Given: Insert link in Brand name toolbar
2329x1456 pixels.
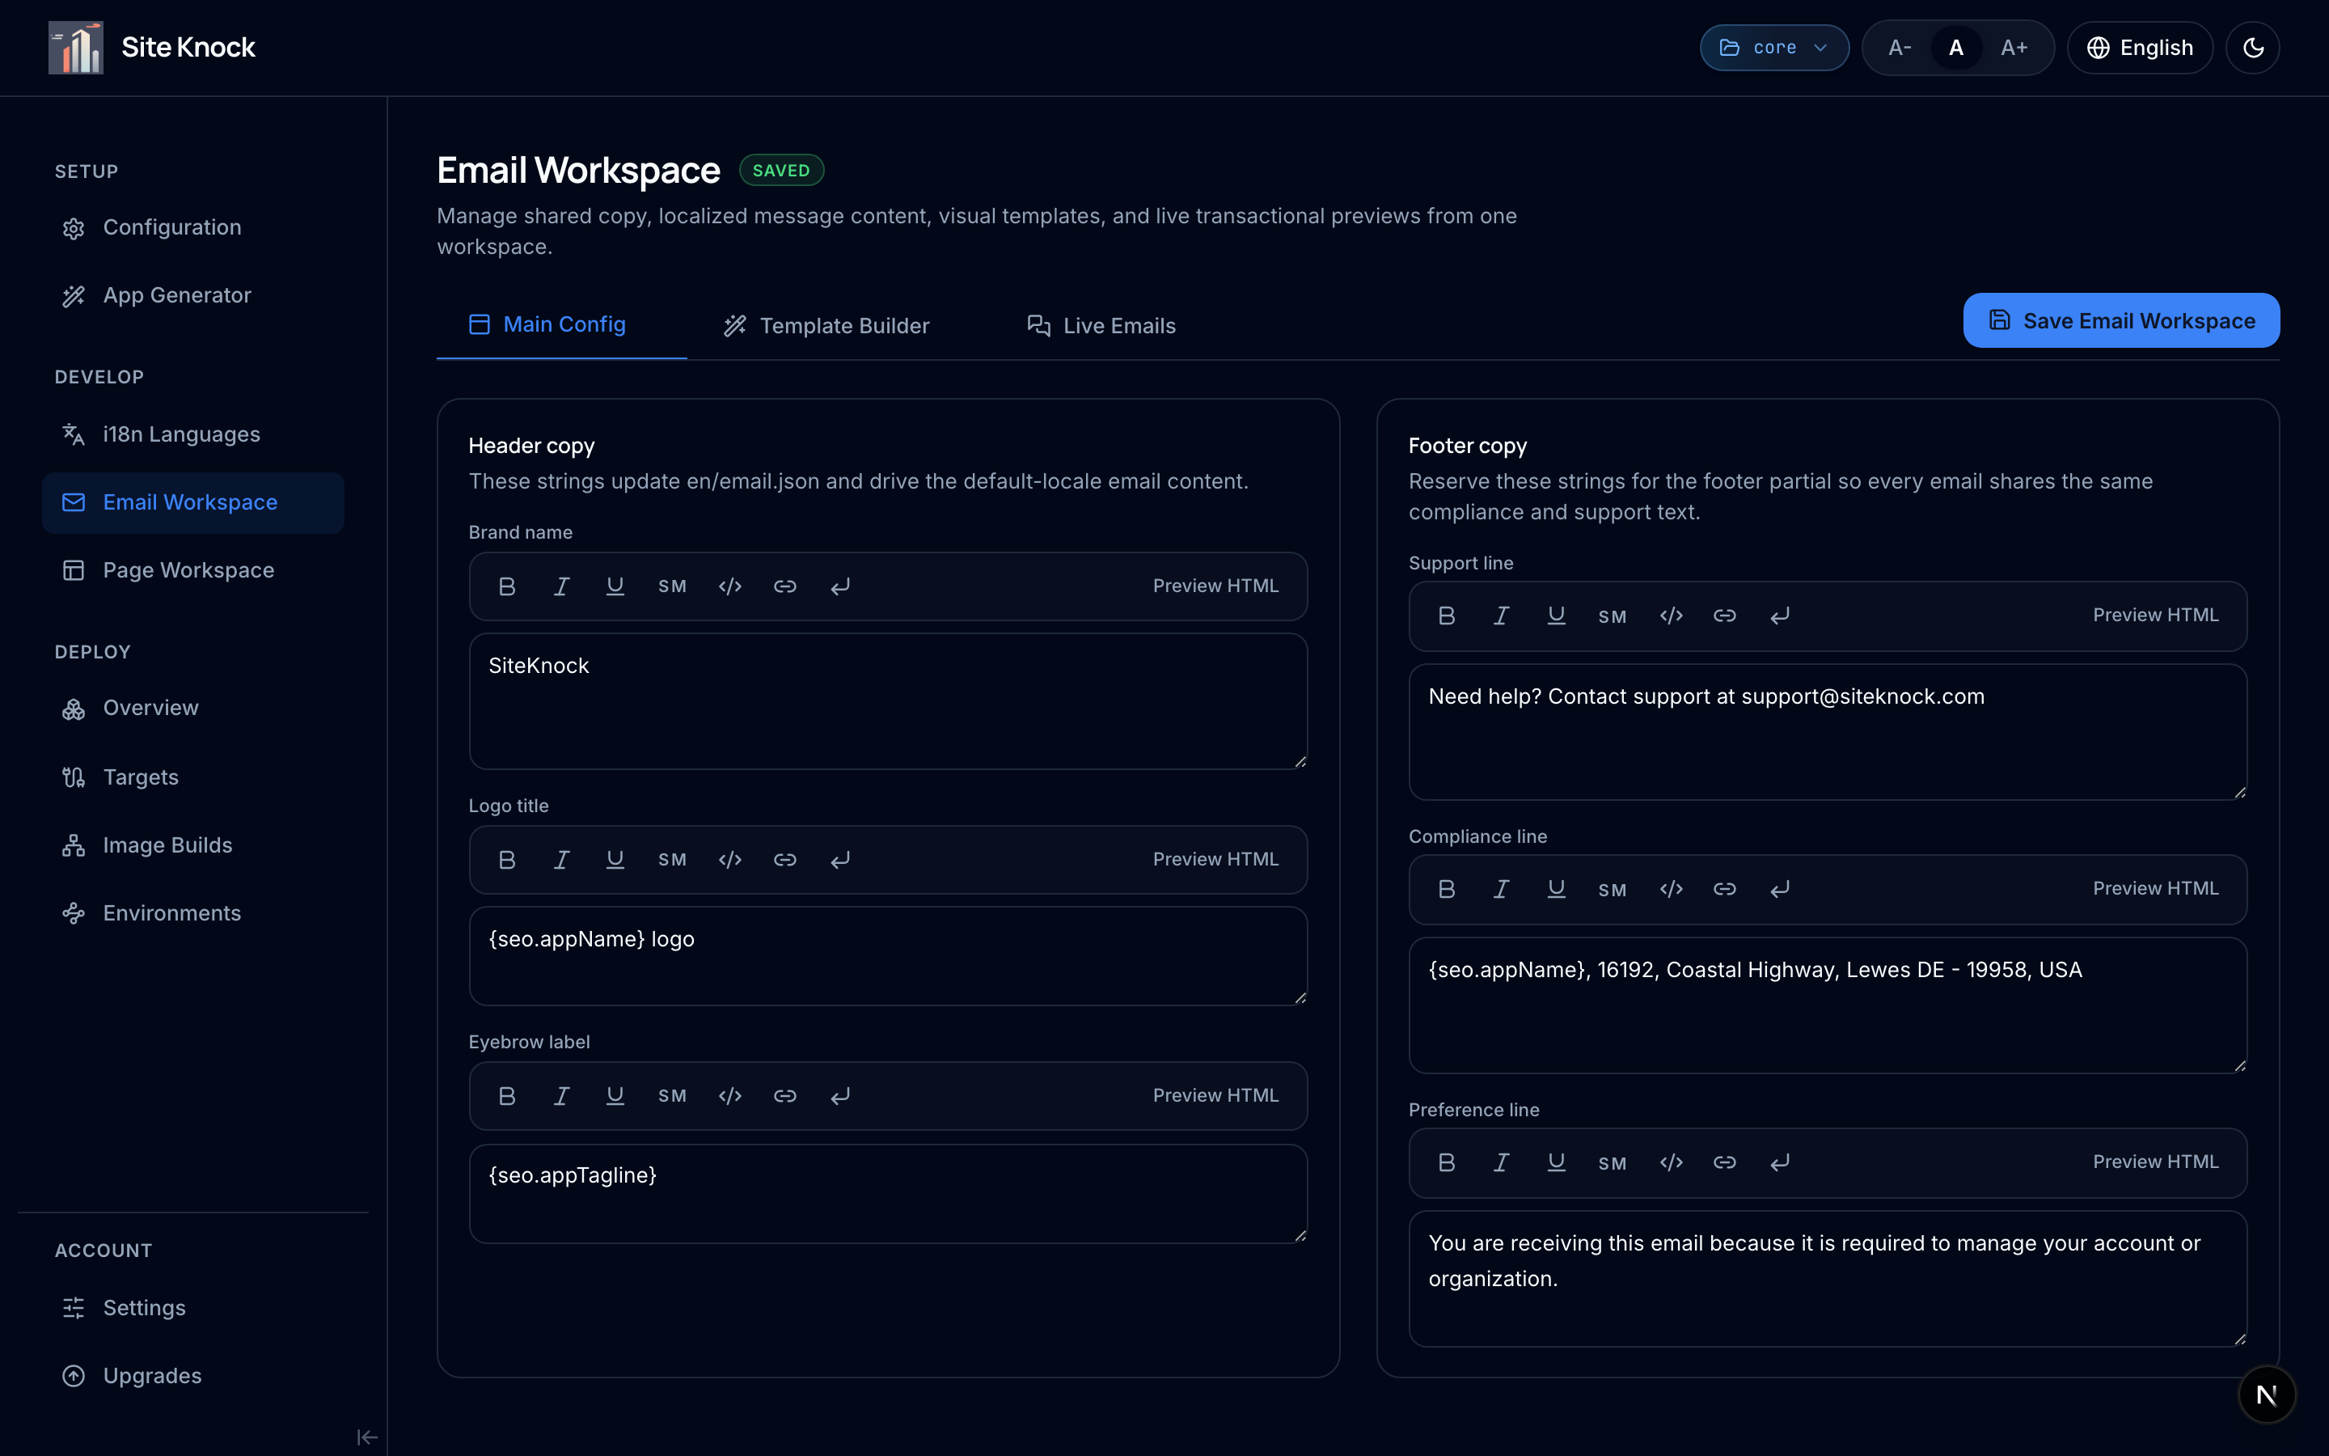Looking at the screenshot, I should point(785,586).
